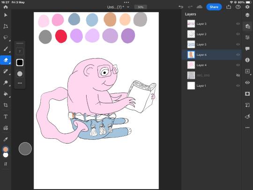Screen dimensions: 253x190
Task: Open the 30% zoom level field
Action: [x=141, y=7]
